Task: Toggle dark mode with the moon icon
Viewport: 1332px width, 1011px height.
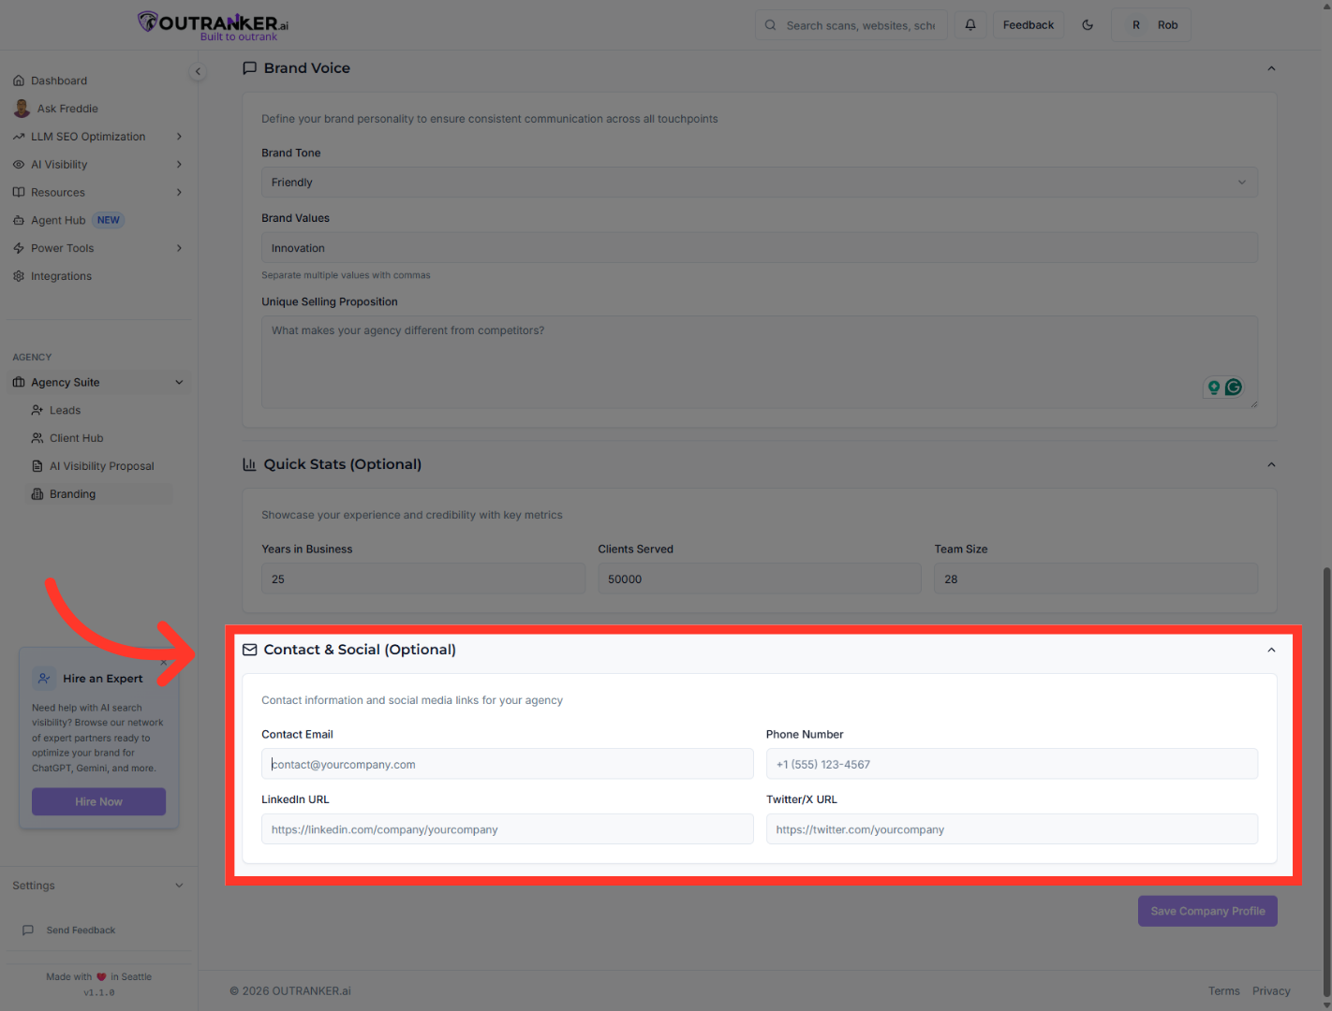Action: (x=1088, y=24)
